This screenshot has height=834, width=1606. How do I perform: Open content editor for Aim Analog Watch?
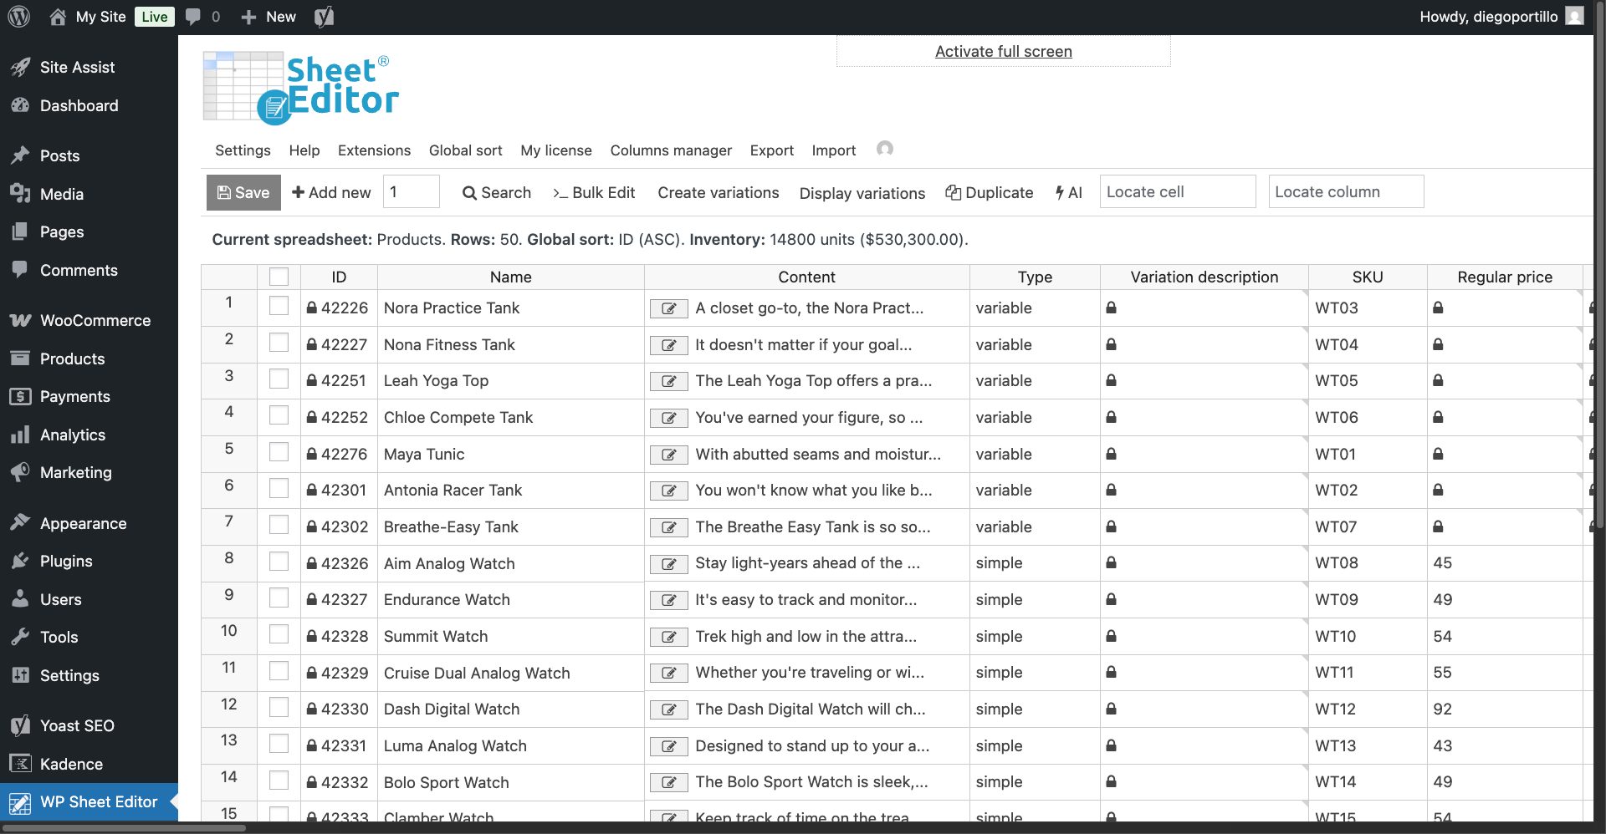pyautogui.click(x=668, y=564)
